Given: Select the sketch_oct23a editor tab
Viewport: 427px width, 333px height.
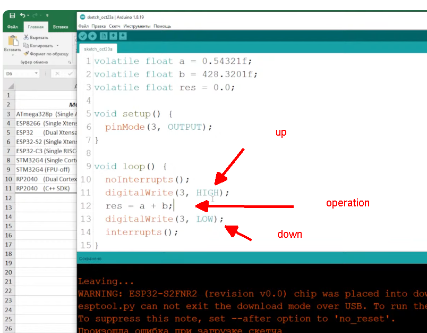Looking at the screenshot, I should 98,49.
